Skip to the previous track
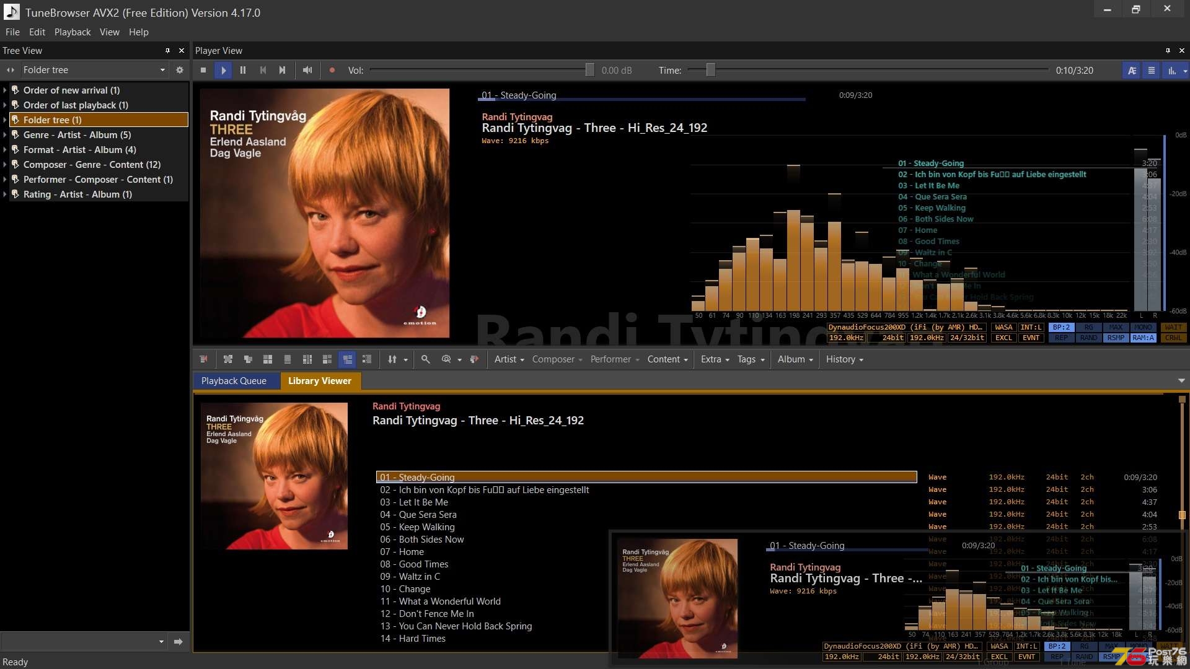 click(263, 71)
